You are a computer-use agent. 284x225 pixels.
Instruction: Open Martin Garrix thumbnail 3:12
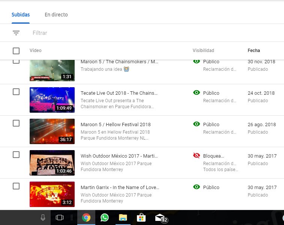52,194
